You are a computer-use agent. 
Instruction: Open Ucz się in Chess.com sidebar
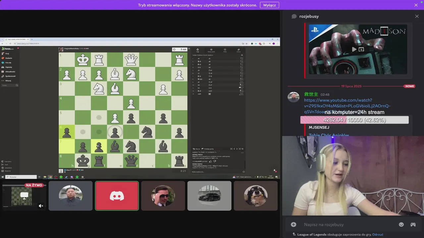tap(6, 62)
